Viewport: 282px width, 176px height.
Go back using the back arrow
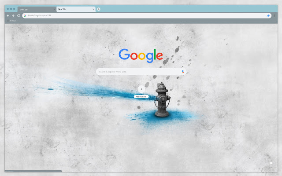point(8,16)
